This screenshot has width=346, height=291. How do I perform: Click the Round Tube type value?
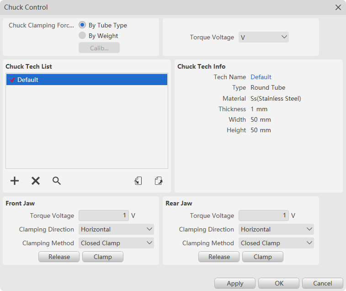[268, 87]
